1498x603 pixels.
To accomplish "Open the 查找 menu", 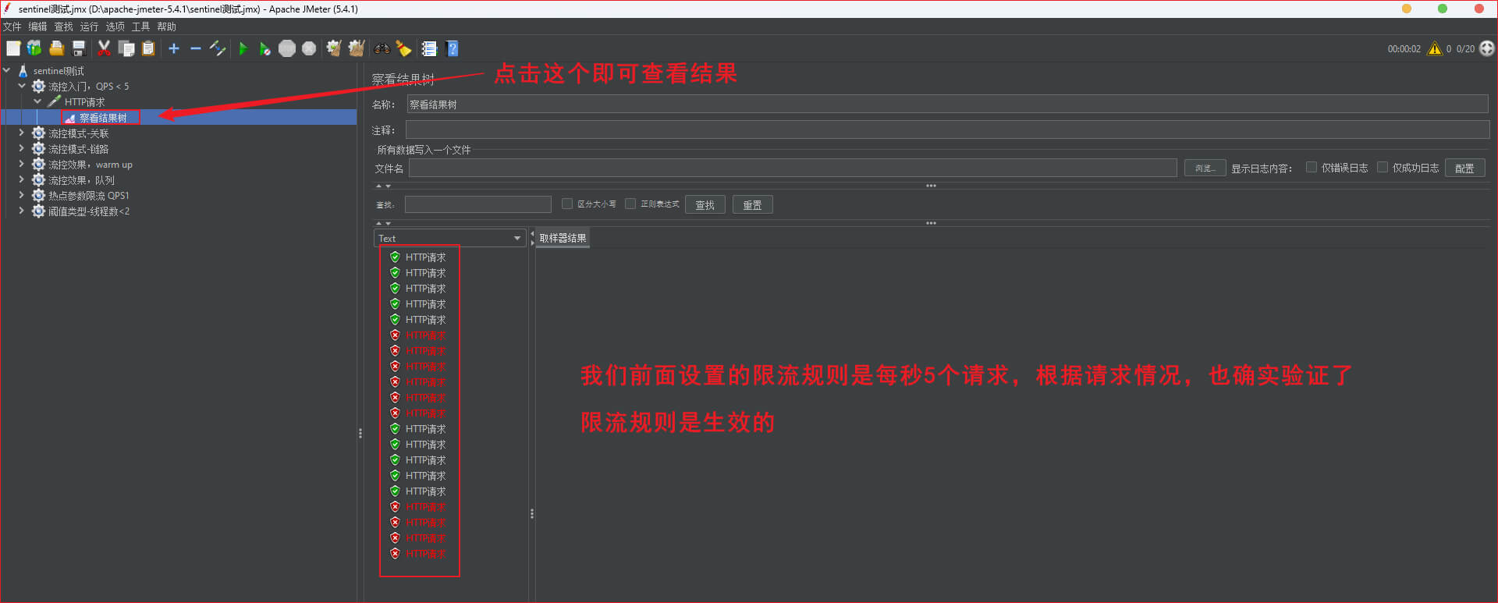I will 63,27.
